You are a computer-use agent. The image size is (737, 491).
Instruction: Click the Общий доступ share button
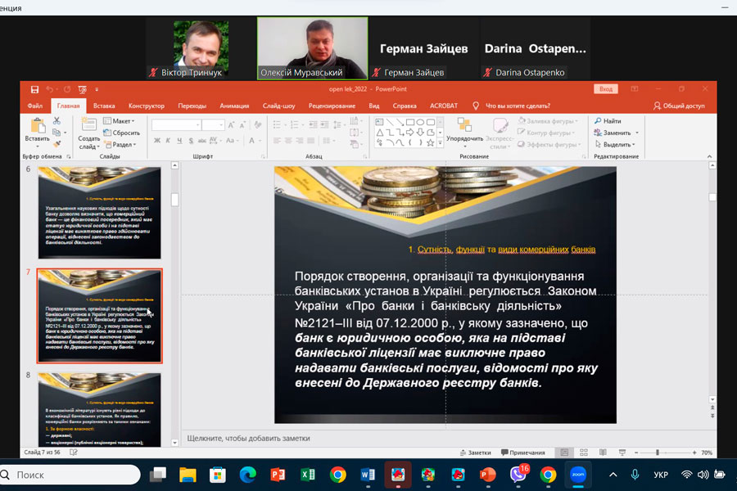[x=679, y=106]
